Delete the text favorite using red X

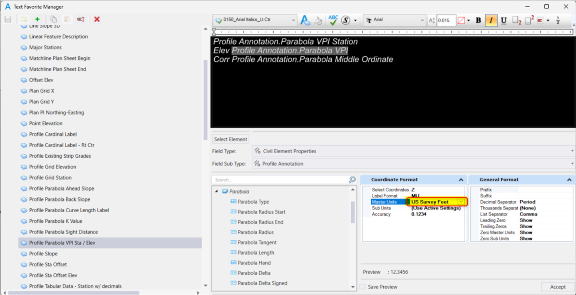coord(96,19)
